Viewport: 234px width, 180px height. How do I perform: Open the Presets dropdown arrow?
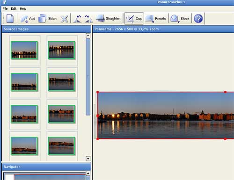click(153, 22)
